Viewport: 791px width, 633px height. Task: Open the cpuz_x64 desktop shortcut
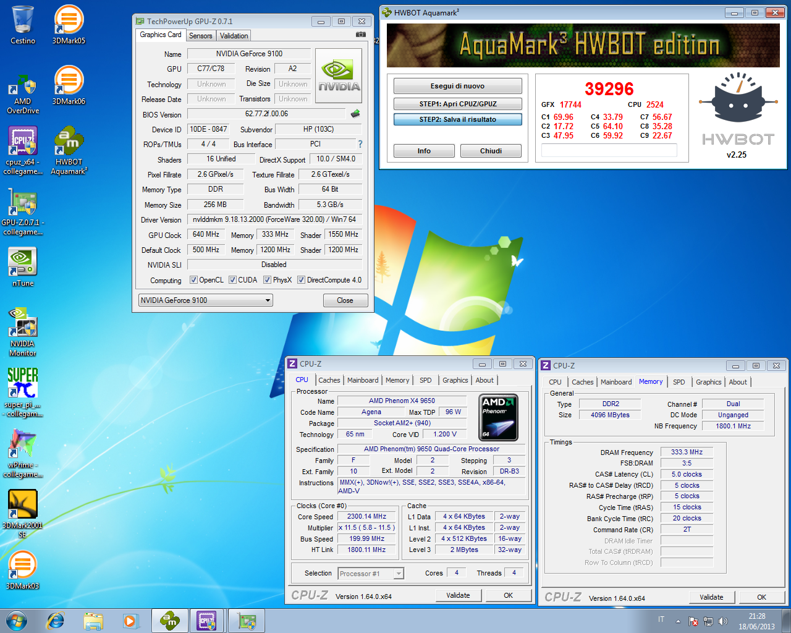23,150
